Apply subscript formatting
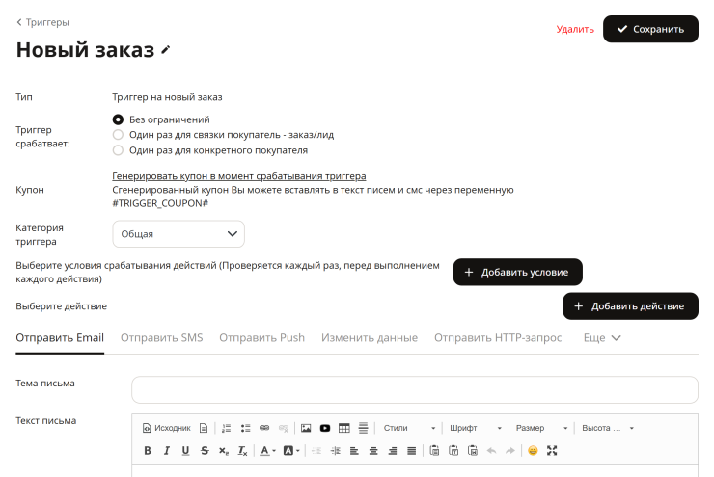Screen dimensions: 714x477 click(x=224, y=451)
